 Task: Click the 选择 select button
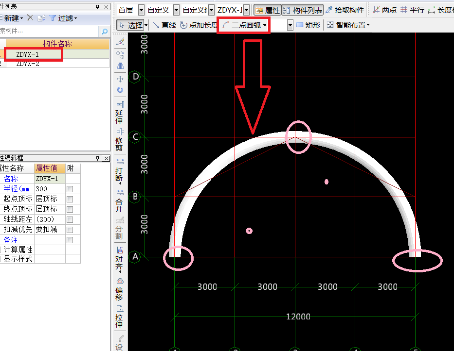130,25
